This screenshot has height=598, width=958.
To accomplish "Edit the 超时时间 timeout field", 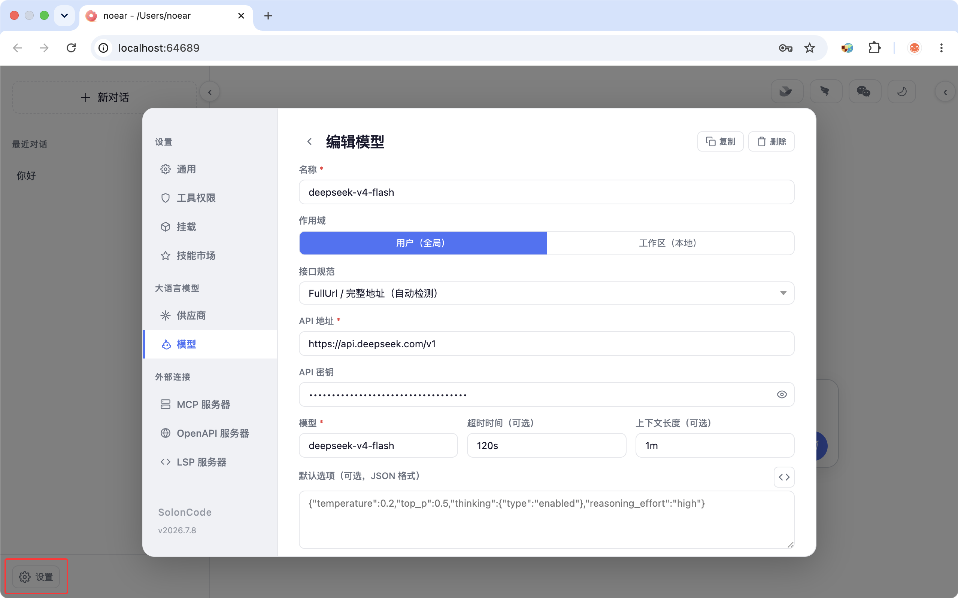I will point(546,445).
